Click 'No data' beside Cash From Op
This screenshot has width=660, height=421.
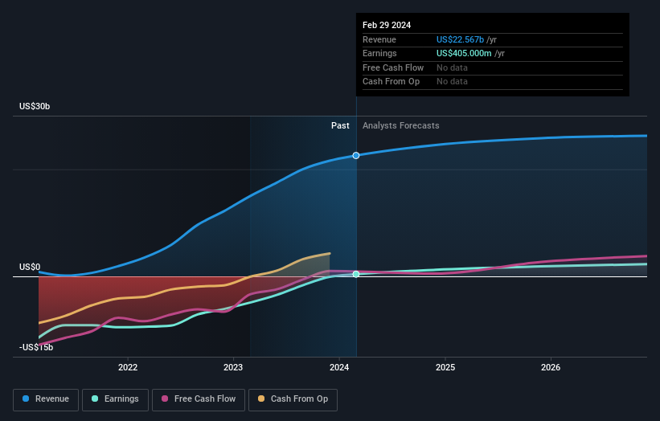click(x=452, y=82)
